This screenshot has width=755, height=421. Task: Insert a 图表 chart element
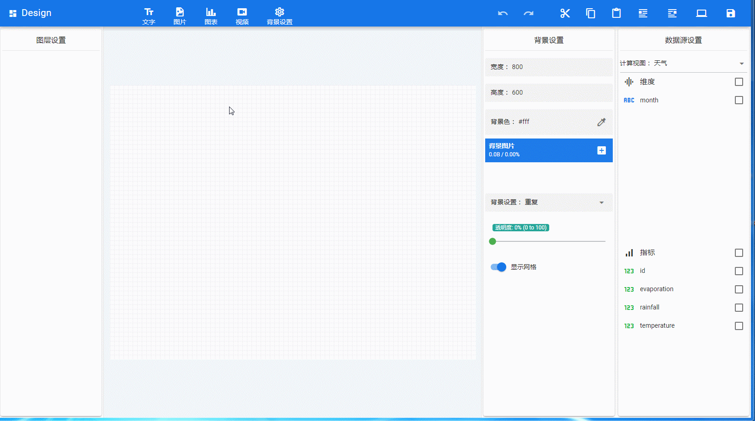click(211, 16)
